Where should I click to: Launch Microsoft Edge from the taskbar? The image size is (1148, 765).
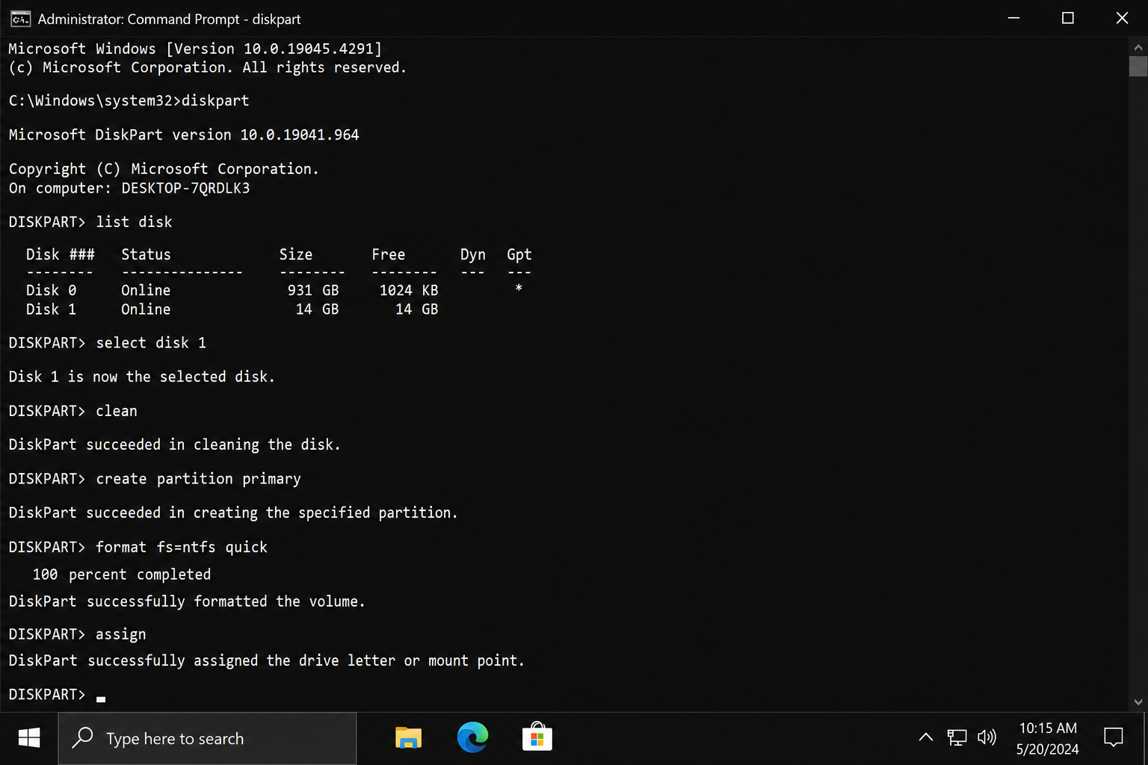point(472,738)
